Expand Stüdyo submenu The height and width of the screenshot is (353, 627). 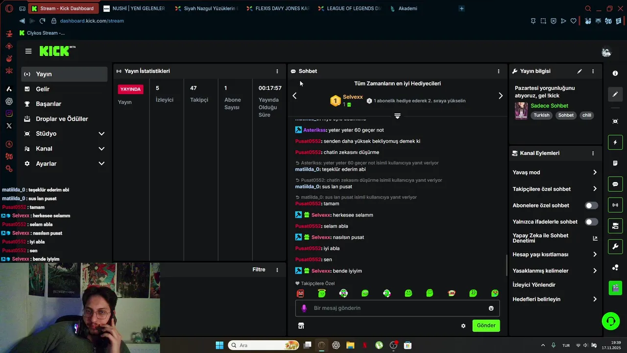101,134
